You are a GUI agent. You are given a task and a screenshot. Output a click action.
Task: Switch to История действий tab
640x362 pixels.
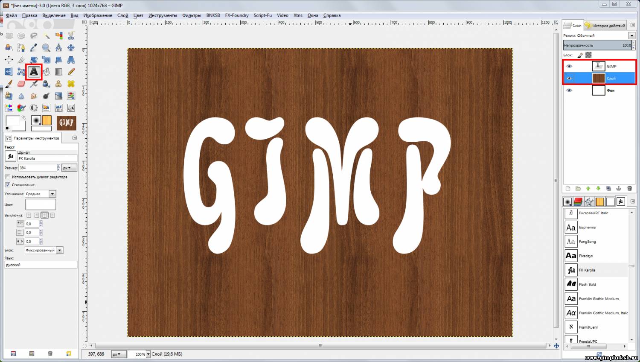605,25
